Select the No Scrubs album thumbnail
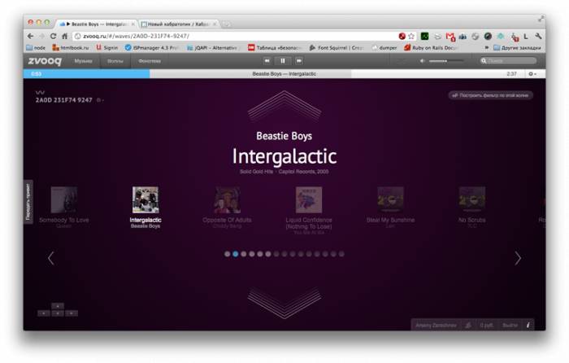Viewport: 569px width, 363px height. click(472, 200)
